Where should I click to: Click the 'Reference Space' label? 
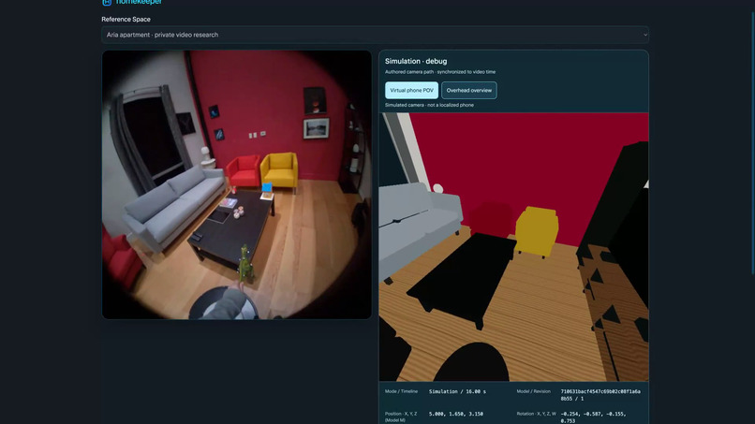[126, 20]
